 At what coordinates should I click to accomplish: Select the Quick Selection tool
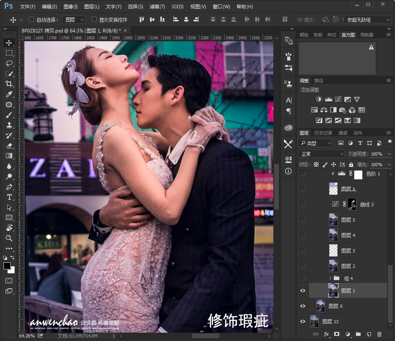(9, 74)
